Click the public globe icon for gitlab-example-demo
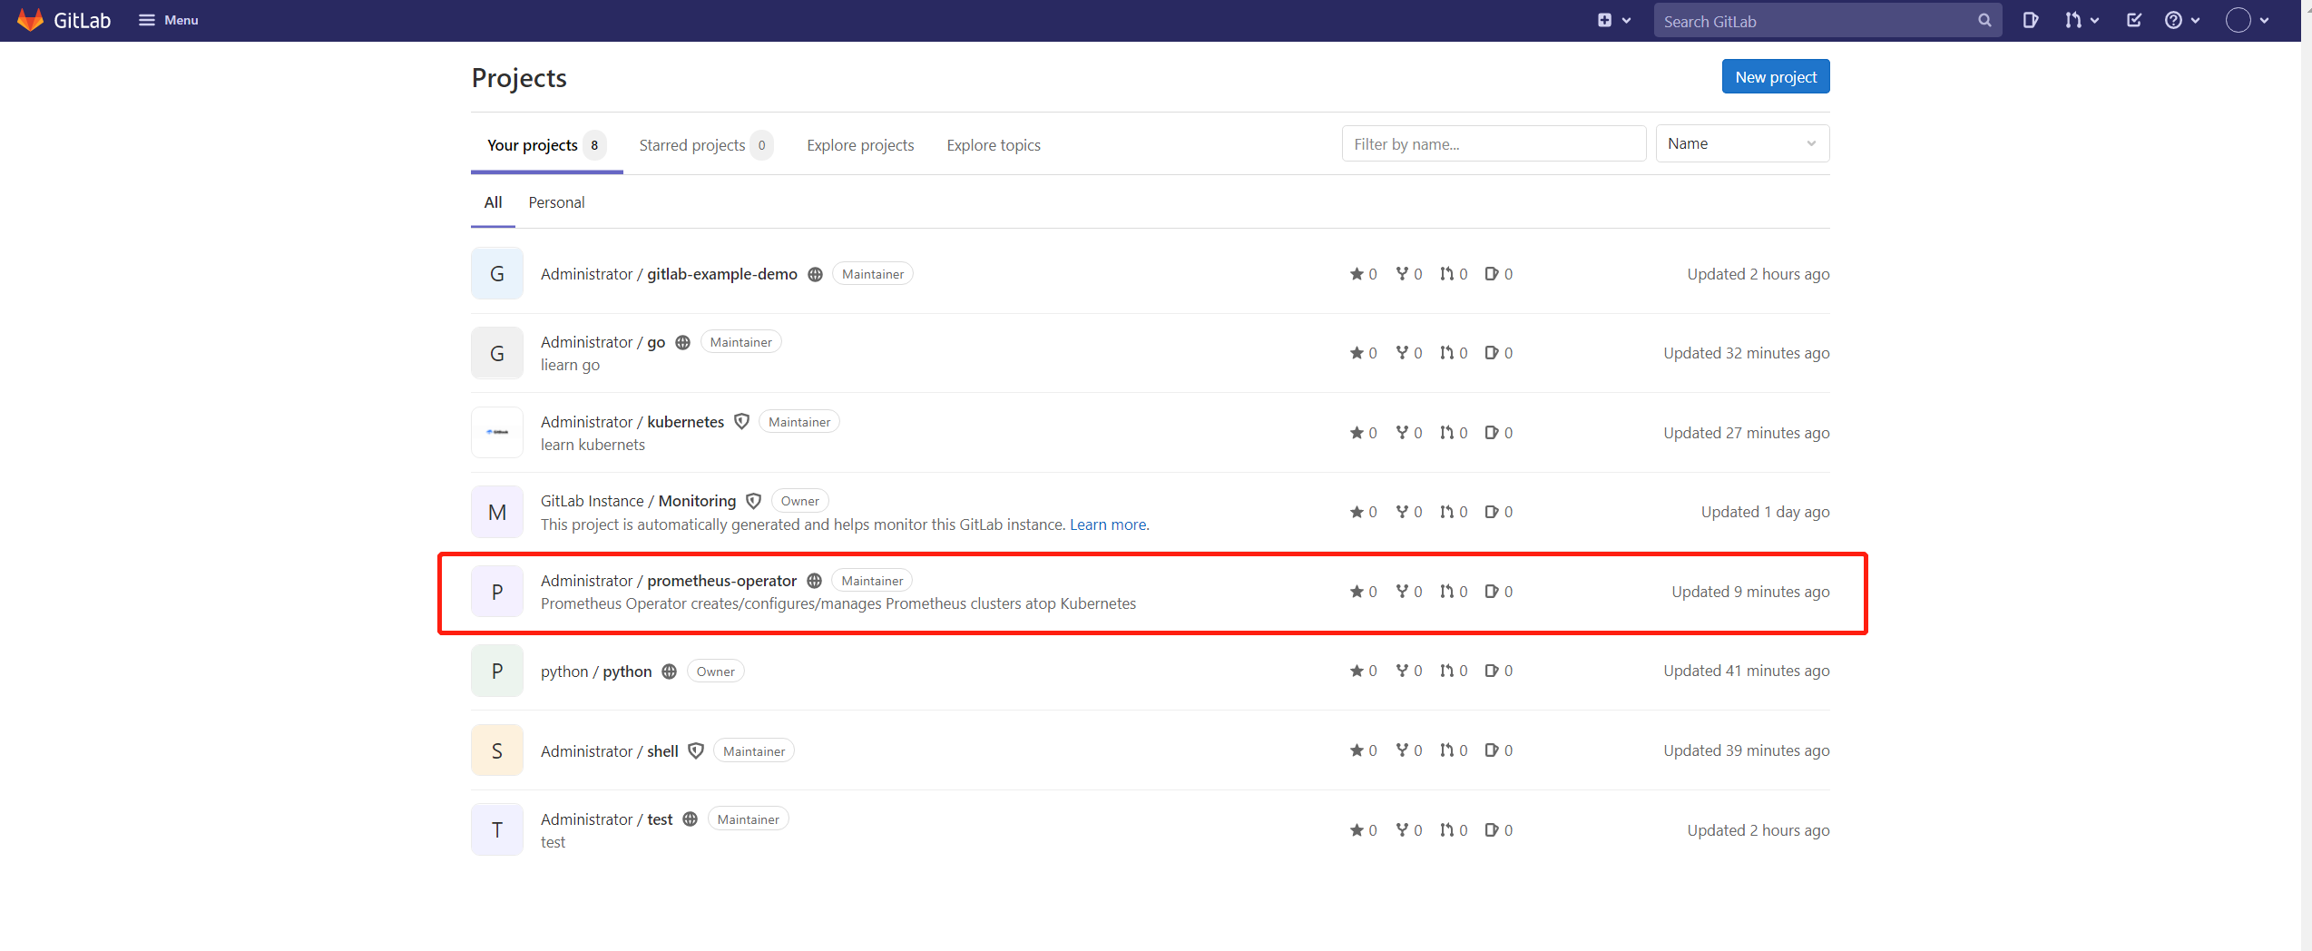Viewport: 2312px width, 951px height. click(x=815, y=274)
